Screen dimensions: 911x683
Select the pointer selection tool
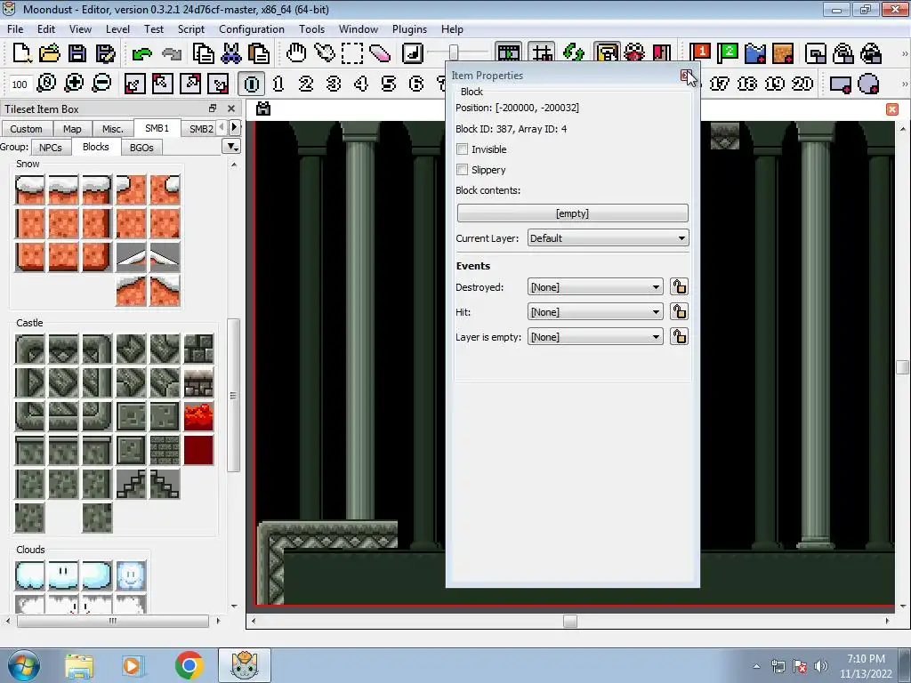[324, 53]
